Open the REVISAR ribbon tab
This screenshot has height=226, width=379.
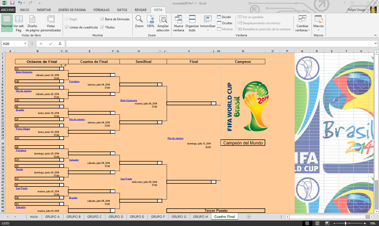point(141,10)
